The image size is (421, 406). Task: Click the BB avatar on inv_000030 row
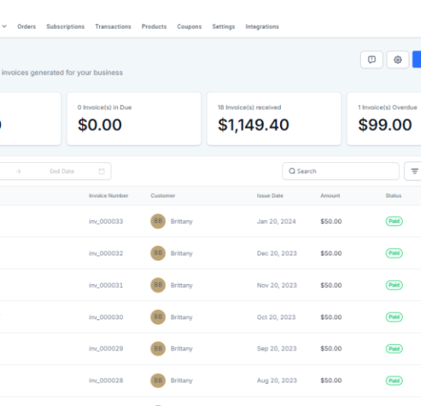pos(158,317)
